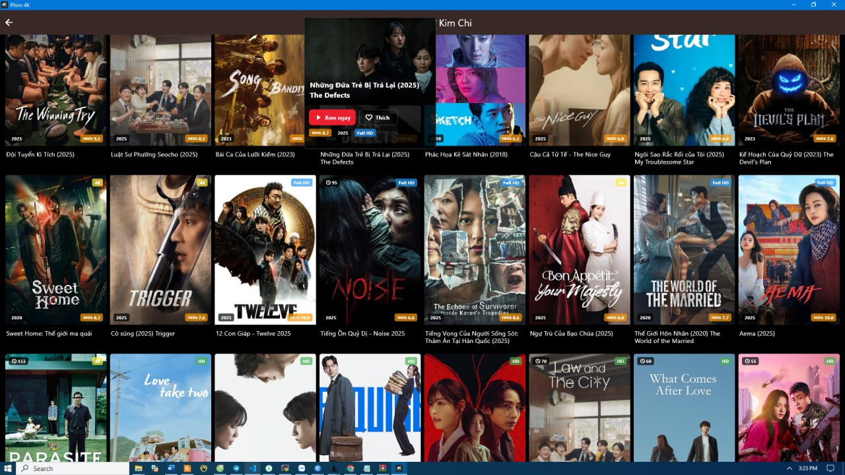Open the What Comes After Love poster
Screen dimensions: 845x475
coord(683,408)
